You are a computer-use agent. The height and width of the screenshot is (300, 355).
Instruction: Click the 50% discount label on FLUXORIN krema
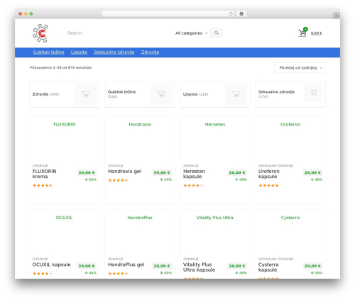click(x=91, y=179)
